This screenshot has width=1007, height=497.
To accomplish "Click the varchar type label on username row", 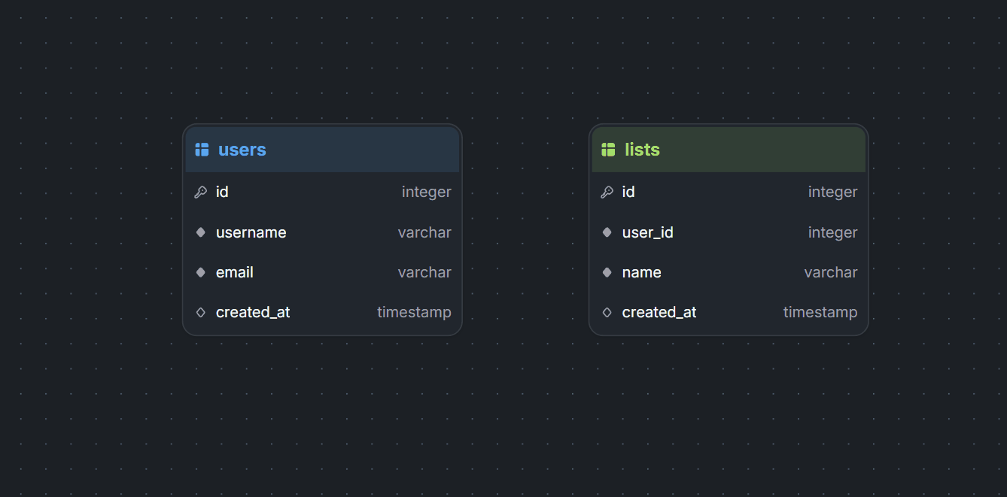I will click(424, 232).
